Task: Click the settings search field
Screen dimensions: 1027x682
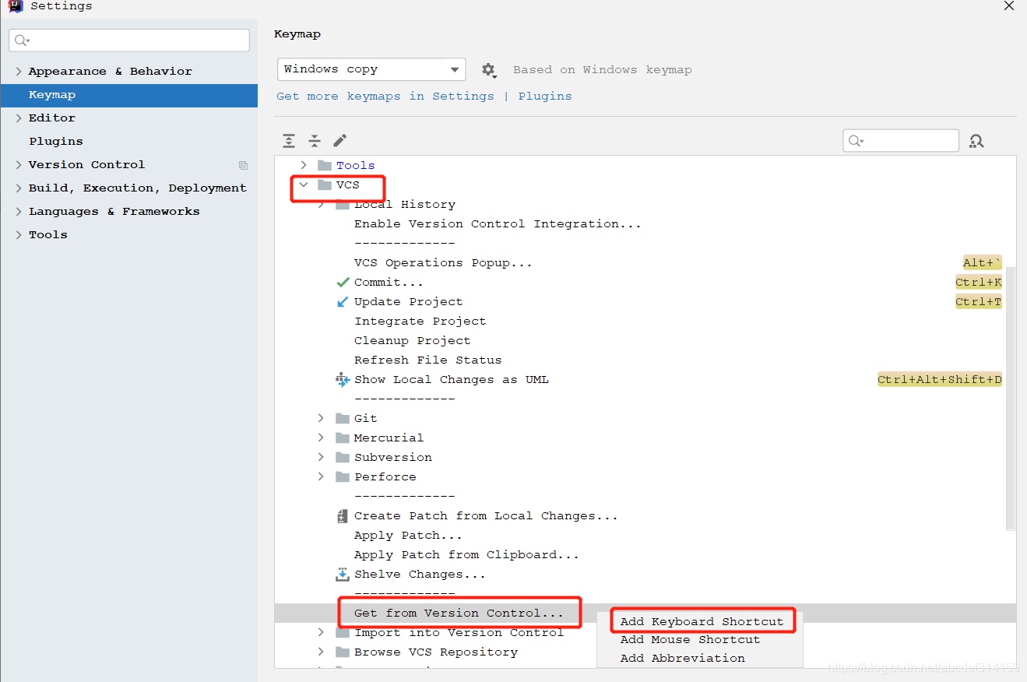Action: pos(129,40)
